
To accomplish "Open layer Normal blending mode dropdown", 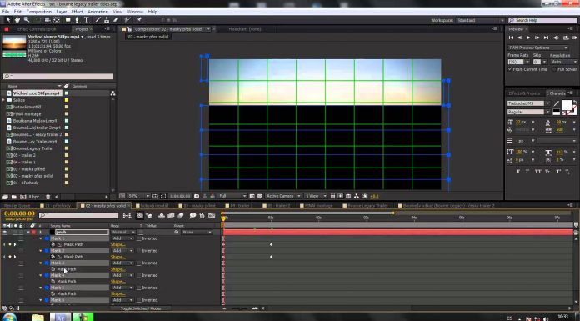I will (122, 233).
